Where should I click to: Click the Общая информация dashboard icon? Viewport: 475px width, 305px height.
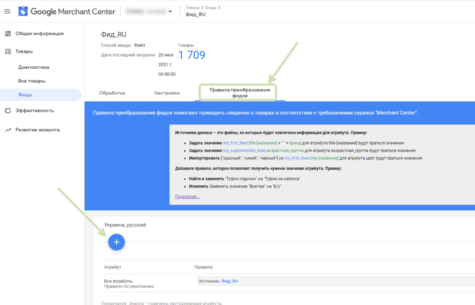click(8, 33)
